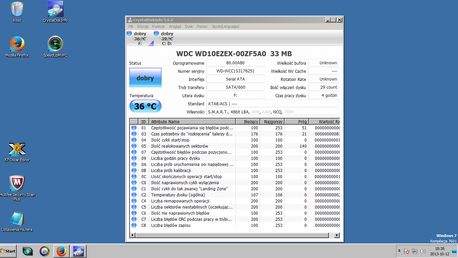Click the attribute list's left scroll arrow
This screenshot has height=258, width=458.
pyautogui.click(x=133, y=235)
